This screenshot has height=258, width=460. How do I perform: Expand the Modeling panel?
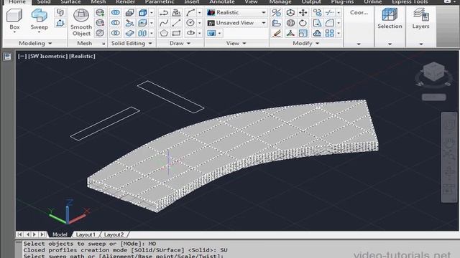click(35, 43)
